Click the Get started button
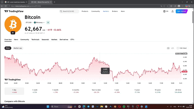Viewport: 194px width, 109px height. 181,11
